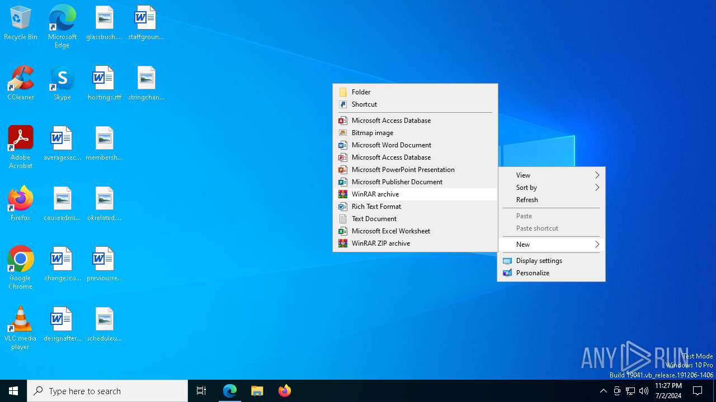Select the scheduleu image file

coord(104,325)
